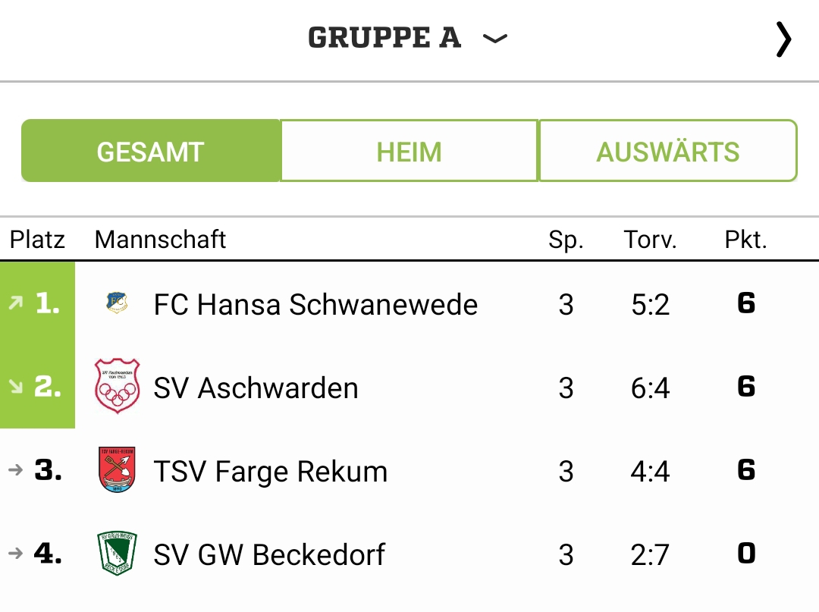The height and width of the screenshot is (612, 819).
Task: Click the SV Aschwarden club crest
Action: tap(117, 387)
